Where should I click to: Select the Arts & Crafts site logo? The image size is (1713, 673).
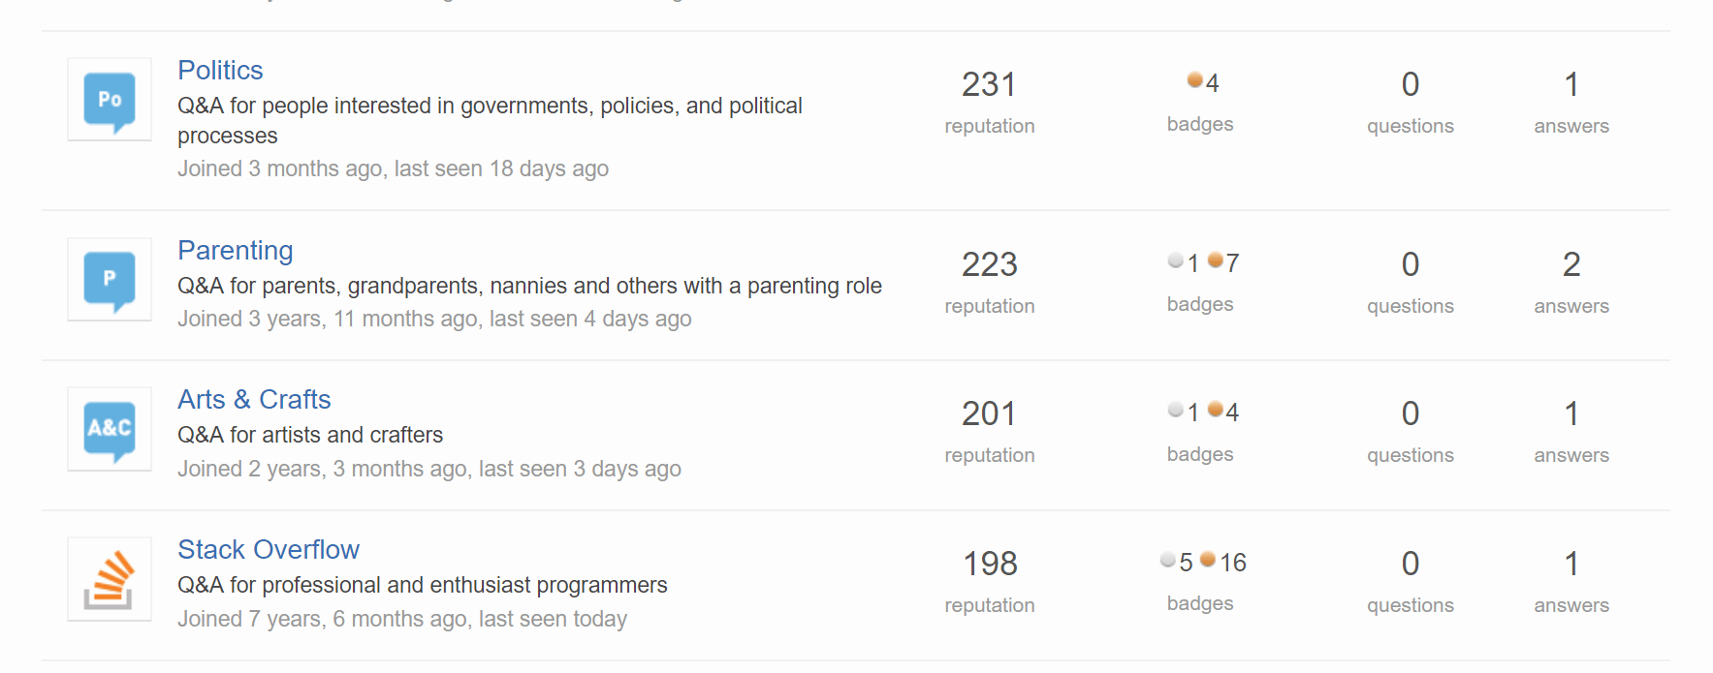coord(109,430)
